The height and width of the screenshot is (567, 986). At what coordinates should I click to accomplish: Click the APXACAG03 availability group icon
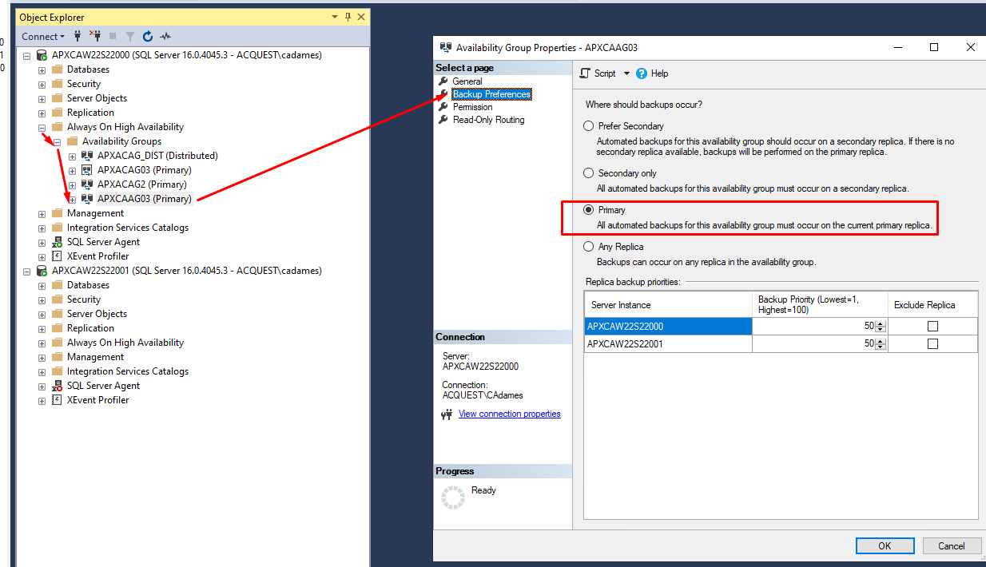coord(87,170)
